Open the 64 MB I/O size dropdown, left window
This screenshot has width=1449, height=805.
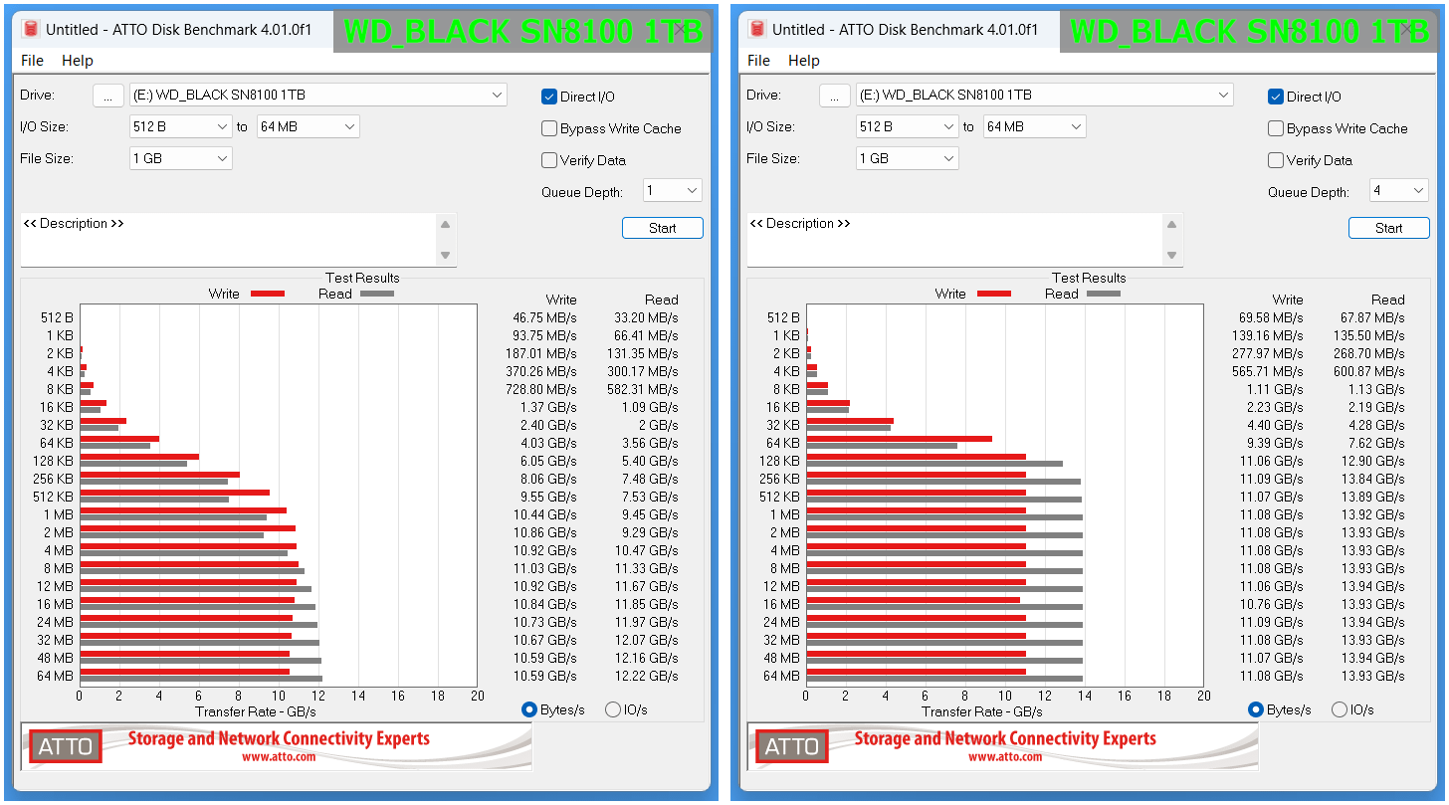(309, 127)
